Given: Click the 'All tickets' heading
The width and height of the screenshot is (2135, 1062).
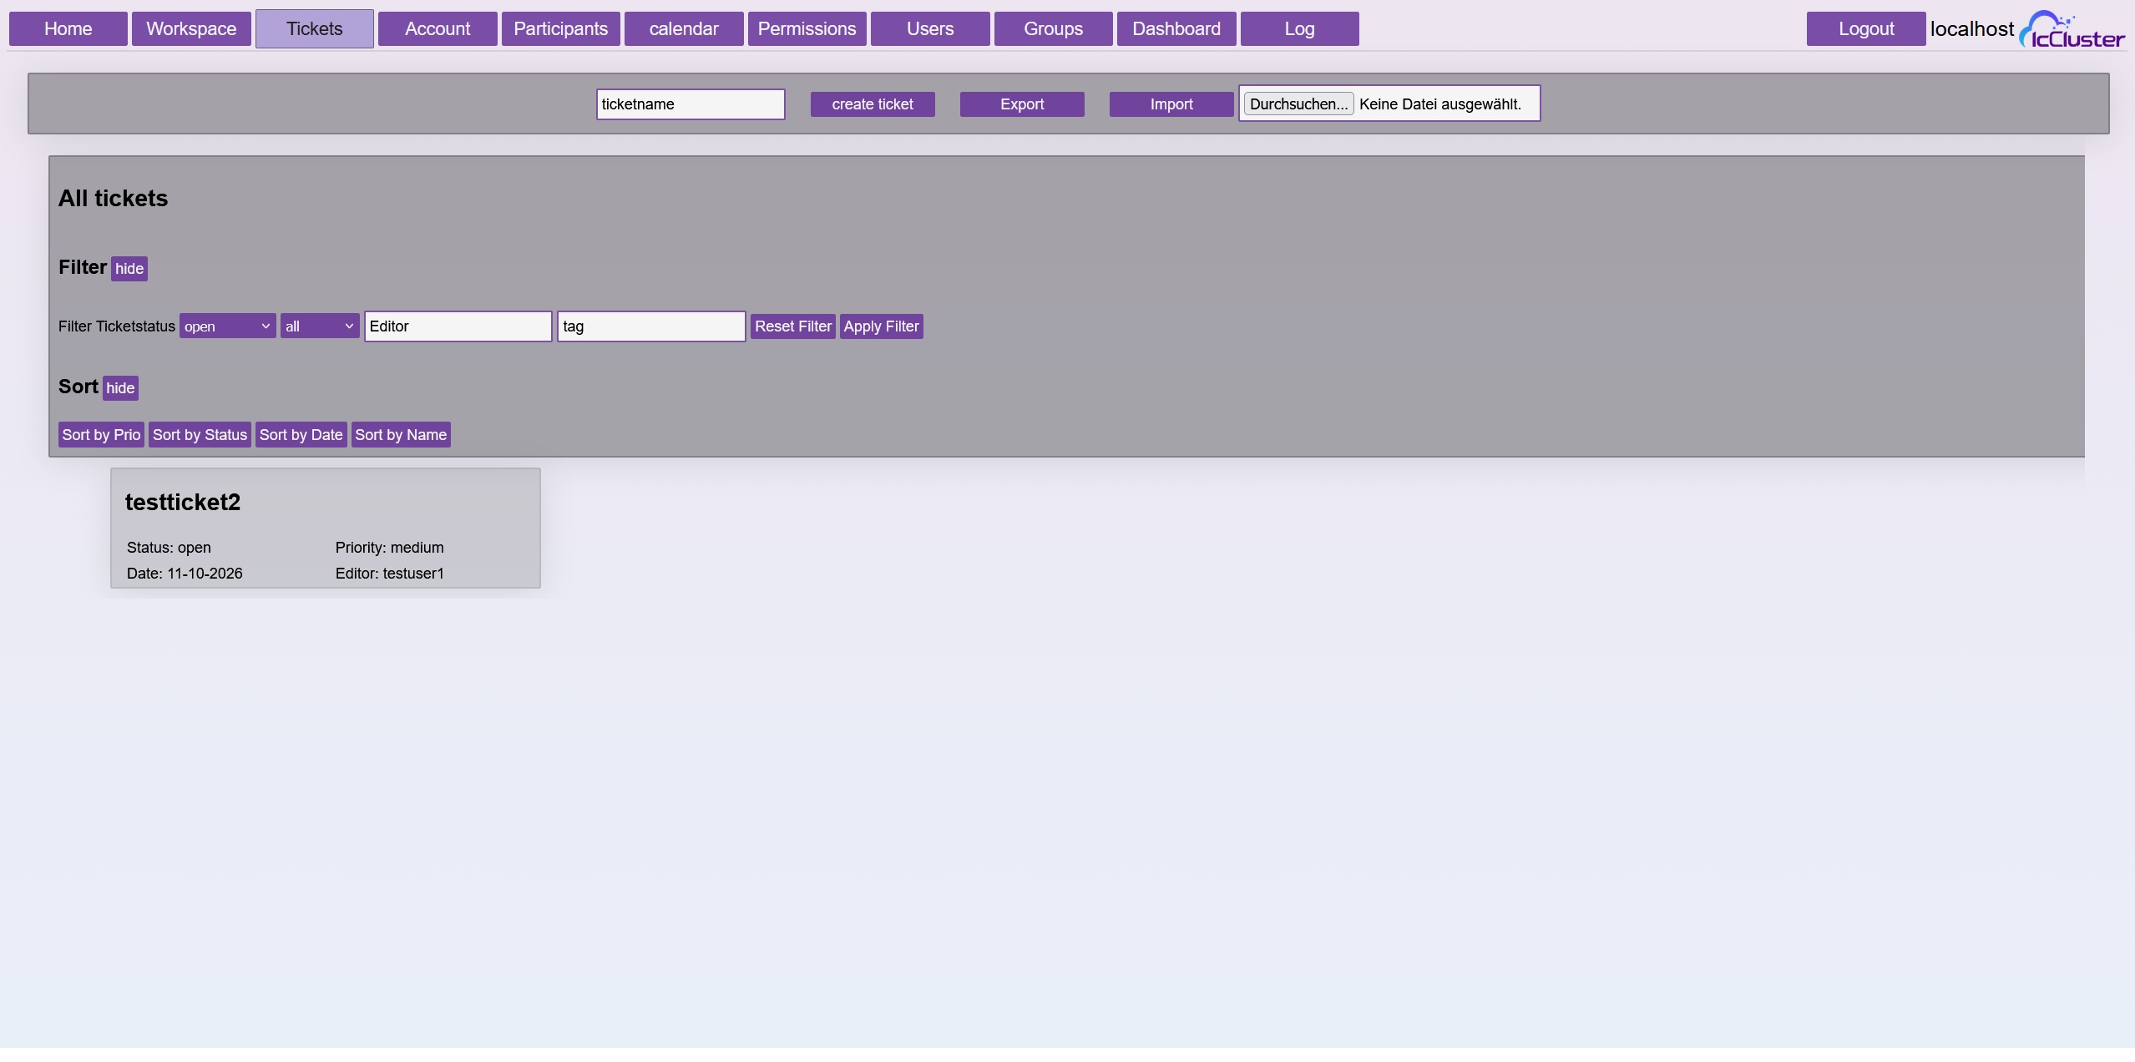Looking at the screenshot, I should pyautogui.click(x=114, y=199).
